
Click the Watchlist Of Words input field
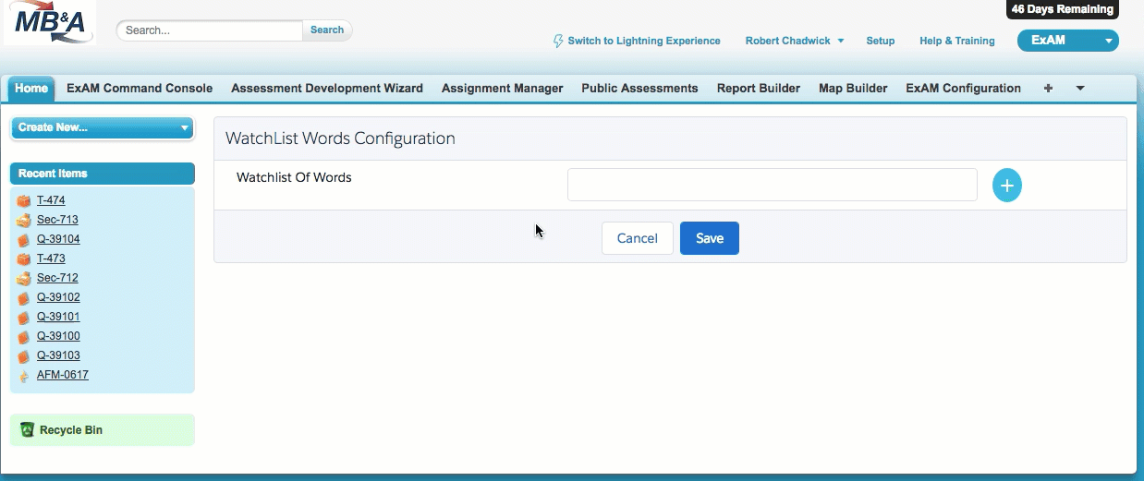pyautogui.click(x=772, y=185)
